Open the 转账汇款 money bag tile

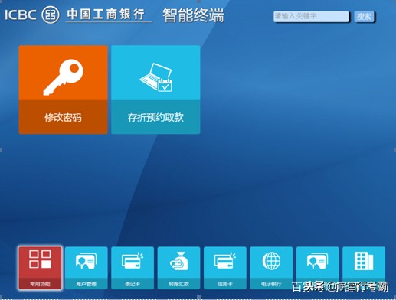coord(178,268)
